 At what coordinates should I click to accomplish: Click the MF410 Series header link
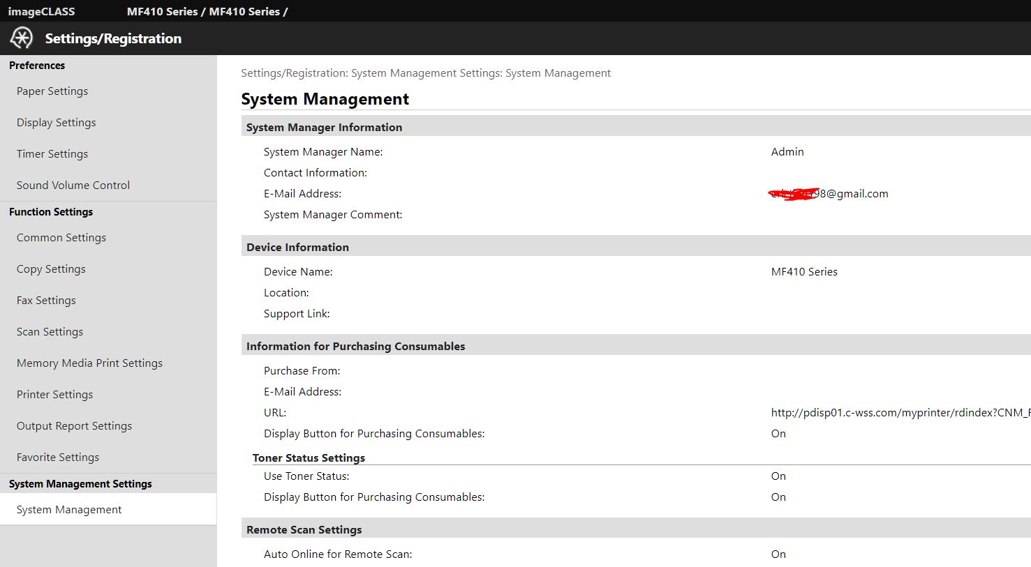pyautogui.click(x=207, y=11)
